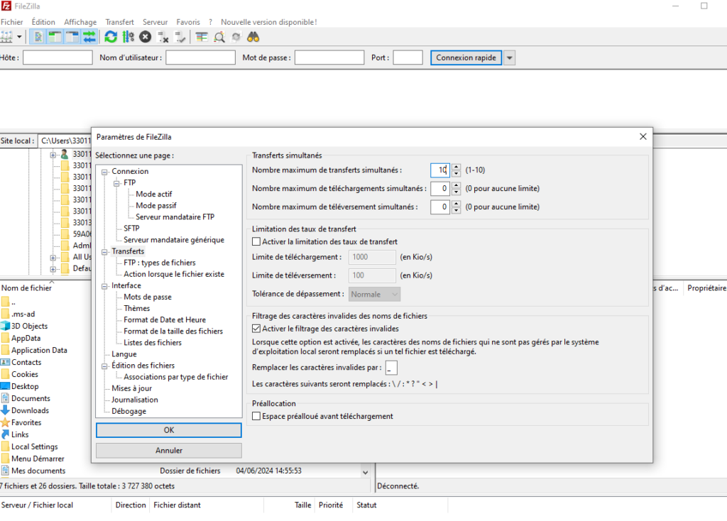Increase maximum simultaneous transfers with up arrow

[x=456, y=167]
